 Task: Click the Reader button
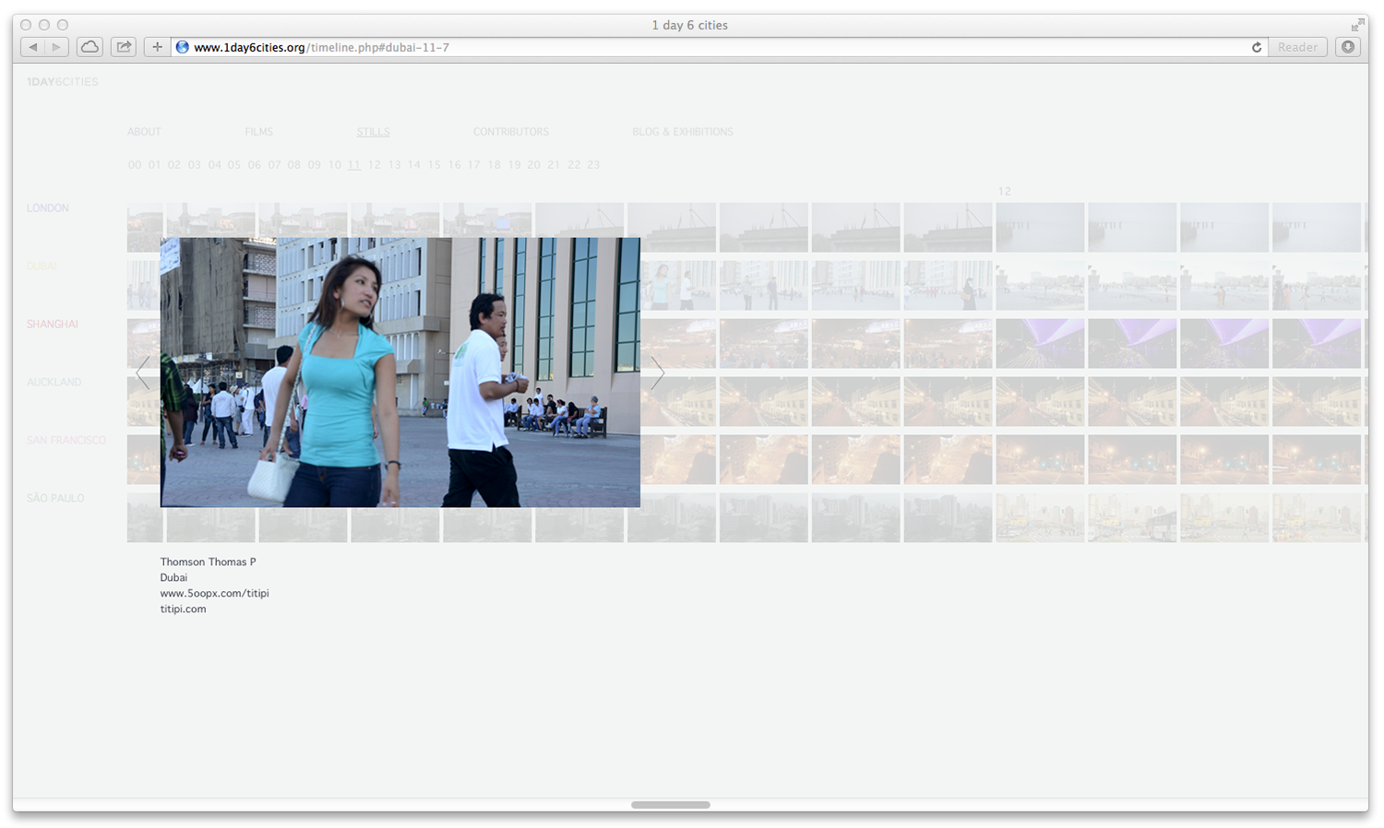pyautogui.click(x=1297, y=47)
